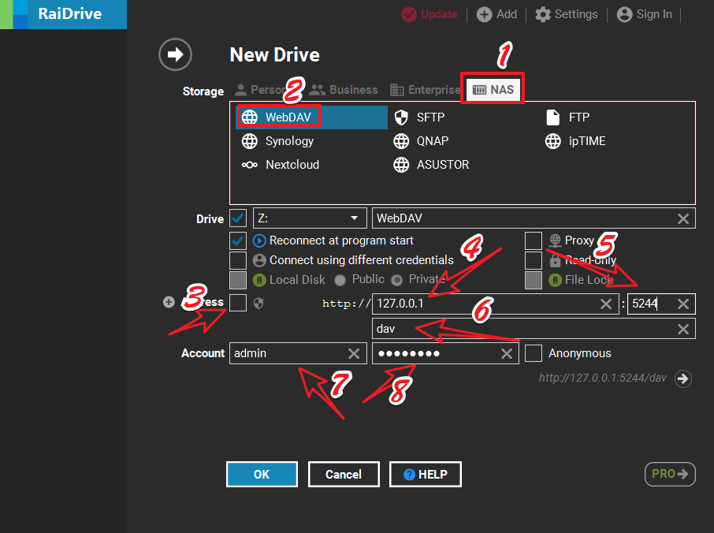Screen dimensions: 714x533
Task: Clear the password field
Action: [507, 353]
